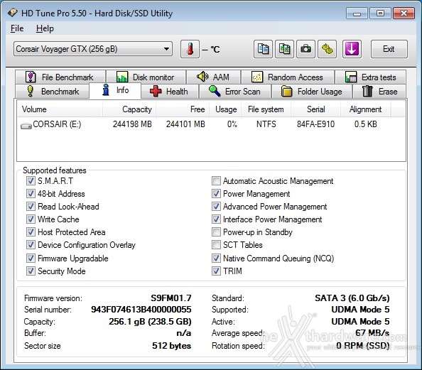This screenshot has height=370, width=422.
Task: Click the Random Access scatter icon
Action: tap(257, 77)
